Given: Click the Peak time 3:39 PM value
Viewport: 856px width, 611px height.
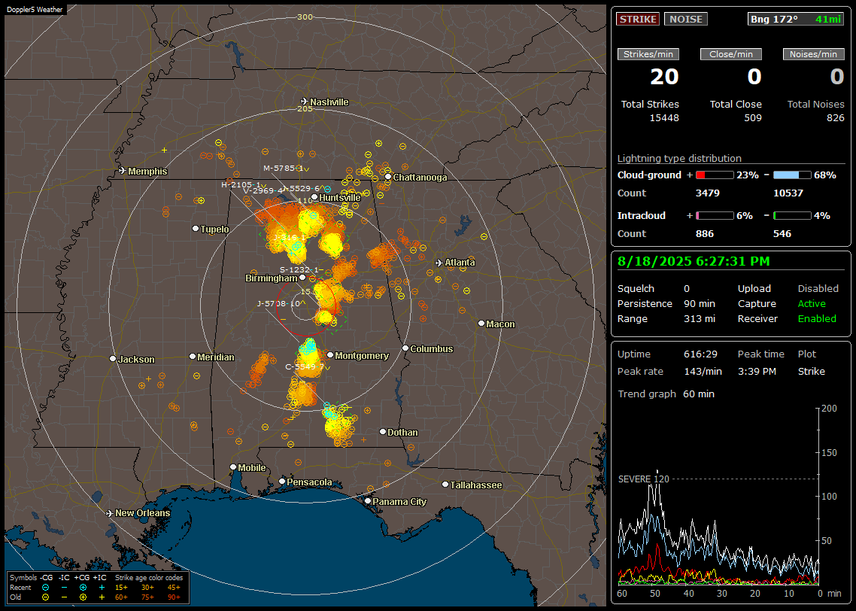Looking at the screenshot, I should (x=757, y=371).
